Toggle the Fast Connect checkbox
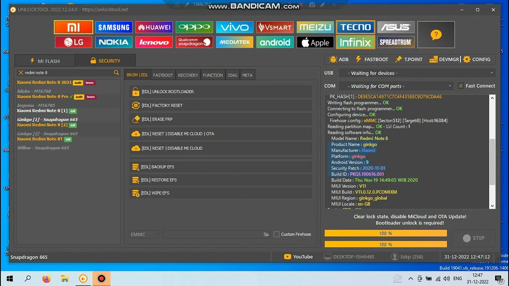 point(460,86)
